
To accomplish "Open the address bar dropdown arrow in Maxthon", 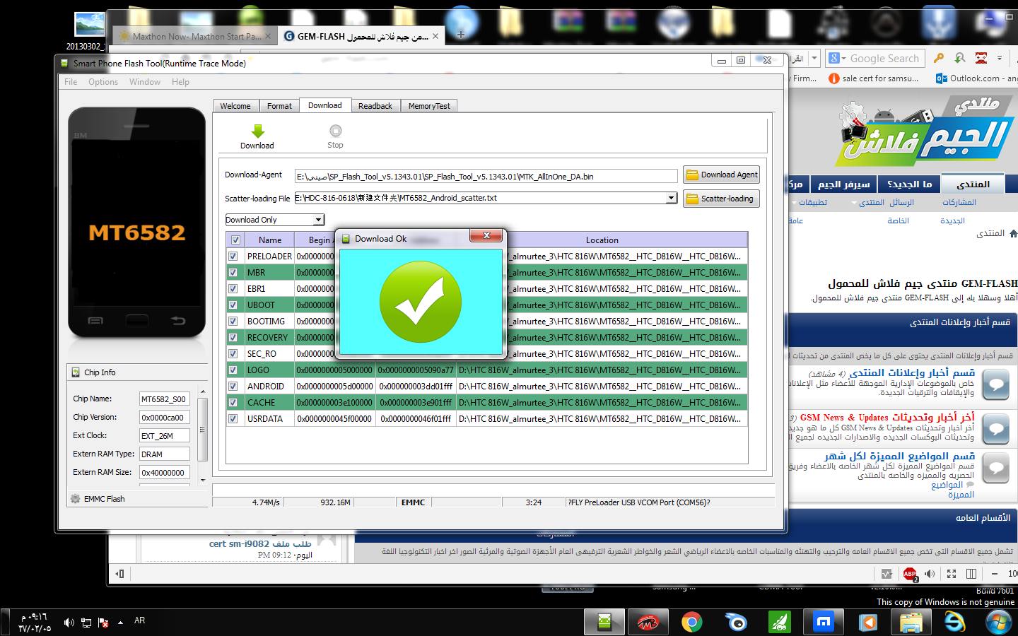I will (814, 58).
